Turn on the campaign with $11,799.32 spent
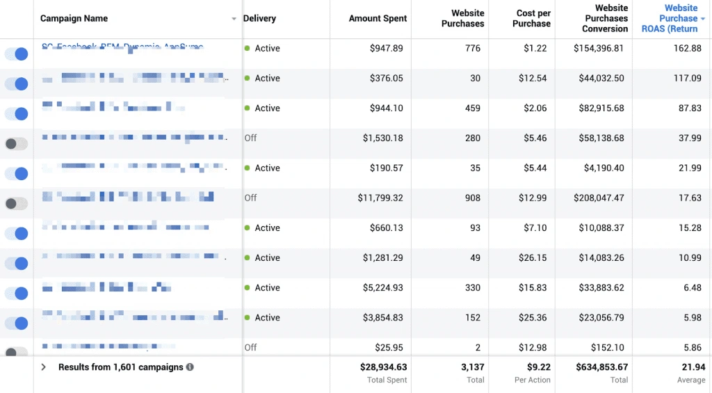712x393 pixels. tap(17, 204)
